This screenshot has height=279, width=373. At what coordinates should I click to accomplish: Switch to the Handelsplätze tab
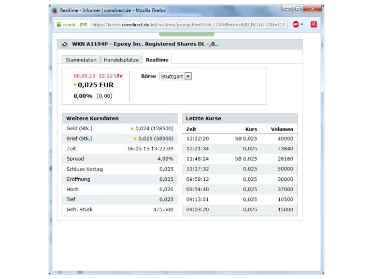121,60
